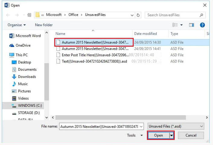Click the search magnifier icon
Image resolution: width=213 pixels, height=145 pixels.
202,15
